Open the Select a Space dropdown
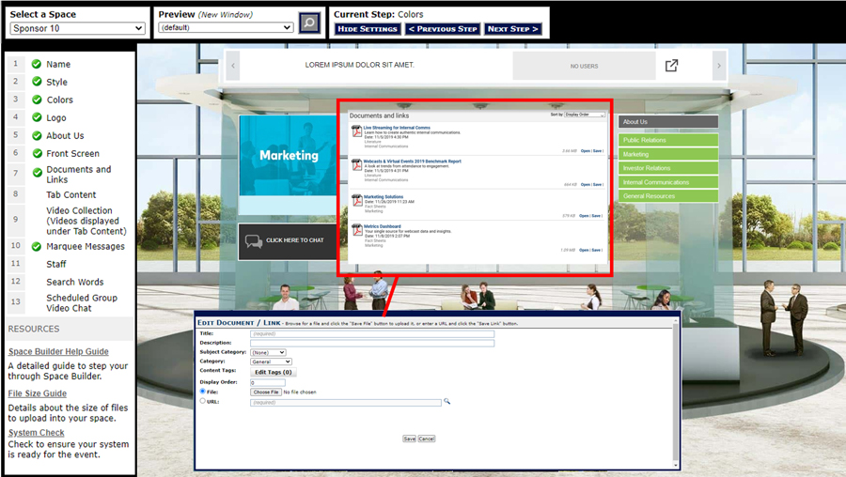 coord(77,29)
